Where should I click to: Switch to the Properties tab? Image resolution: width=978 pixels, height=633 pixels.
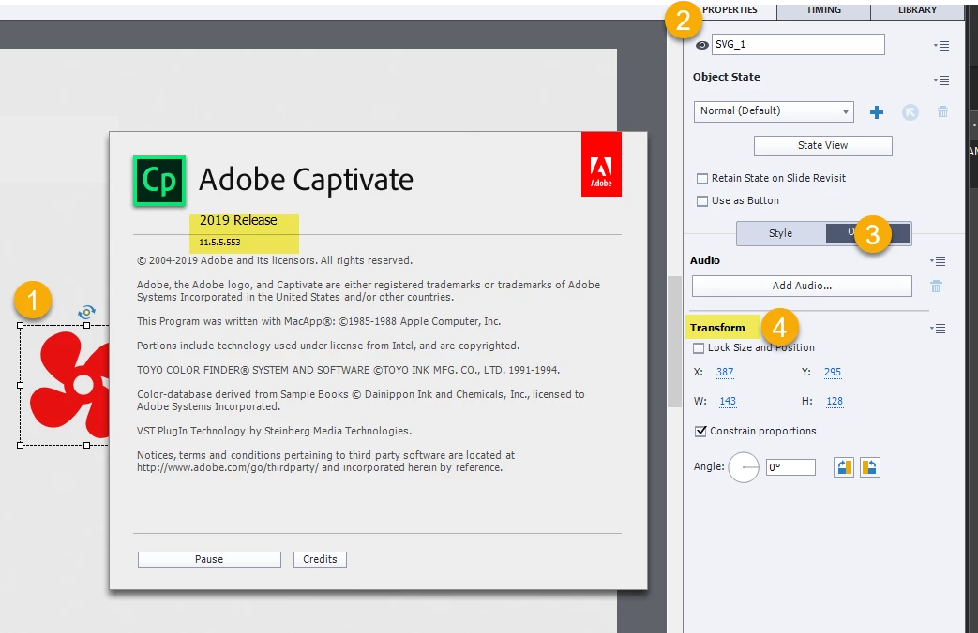pos(730,10)
